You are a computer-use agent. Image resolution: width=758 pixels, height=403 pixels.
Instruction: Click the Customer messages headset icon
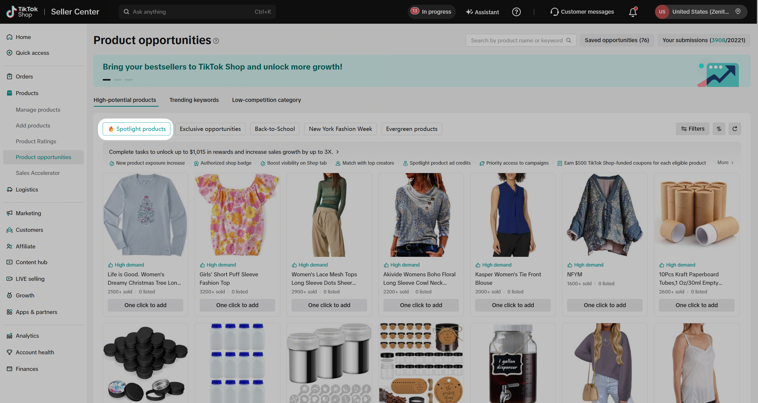[x=554, y=12]
